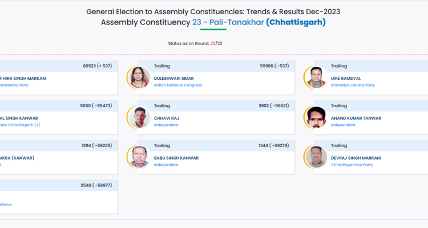
Task: Click vote count 3546 ( -56977)
Action: 96,185
